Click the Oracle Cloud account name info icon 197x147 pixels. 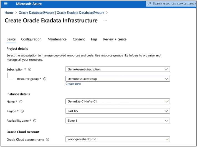[x=47, y=140]
